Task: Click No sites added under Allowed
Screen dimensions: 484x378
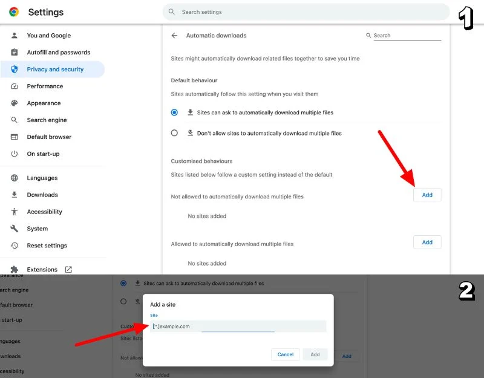Action: coord(207,263)
